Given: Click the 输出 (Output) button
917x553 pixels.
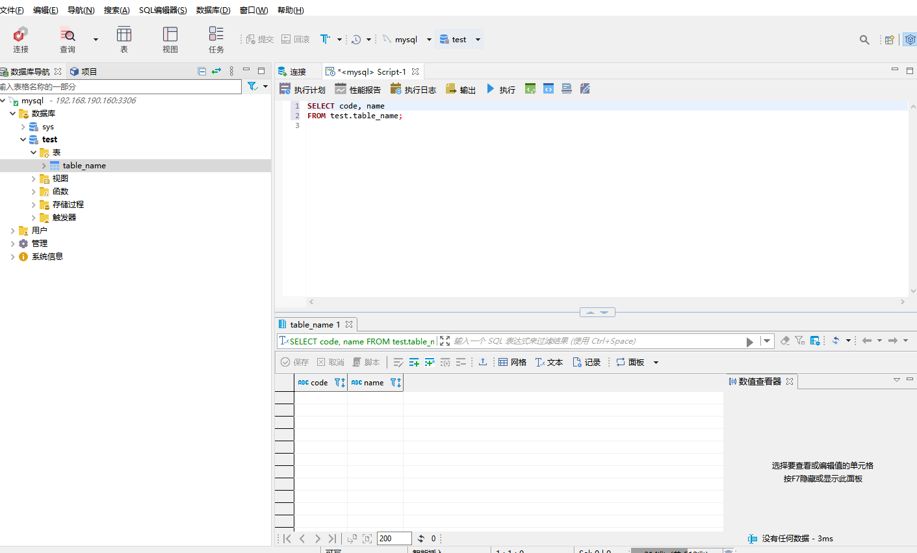Looking at the screenshot, I should point(461,90).
